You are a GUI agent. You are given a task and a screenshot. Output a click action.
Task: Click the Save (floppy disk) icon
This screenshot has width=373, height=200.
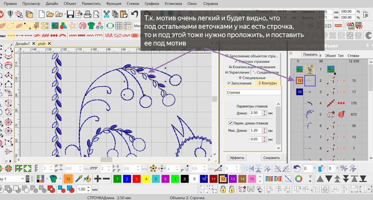coord(70,14)
